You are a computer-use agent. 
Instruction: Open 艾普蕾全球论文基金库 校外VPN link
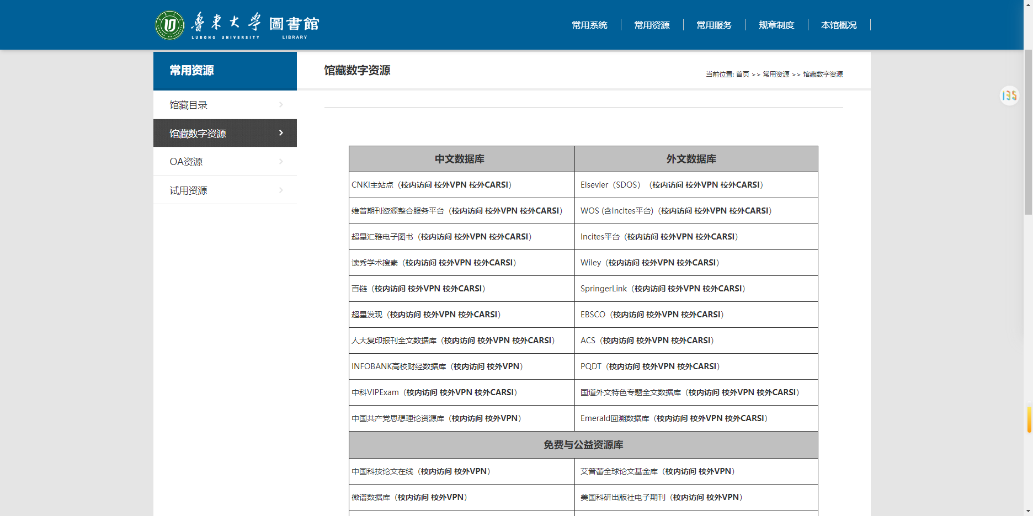(x=715, y=471)
